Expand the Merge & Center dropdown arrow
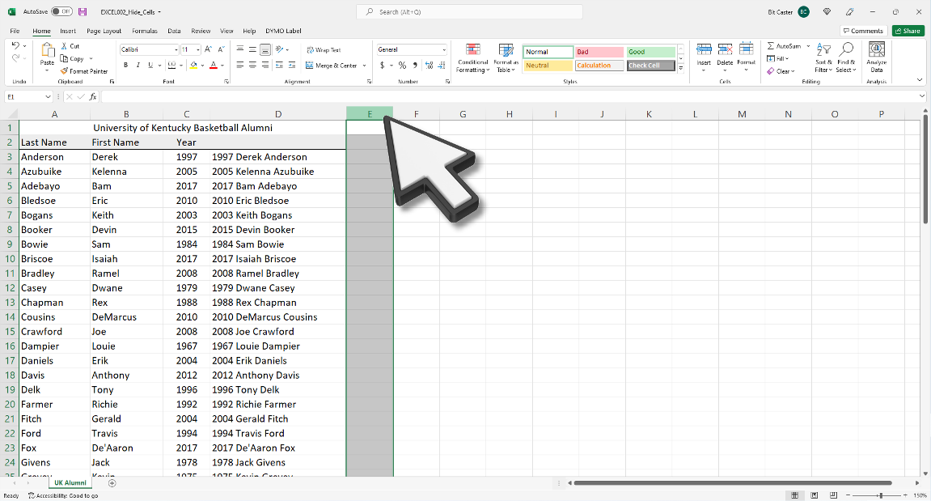 pyautogui.click(x=364, y=66)
